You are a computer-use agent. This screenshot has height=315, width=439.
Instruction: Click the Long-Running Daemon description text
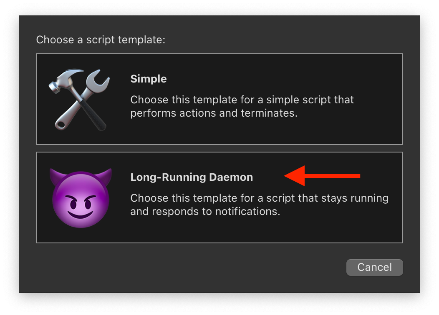(x=259, y=205)
